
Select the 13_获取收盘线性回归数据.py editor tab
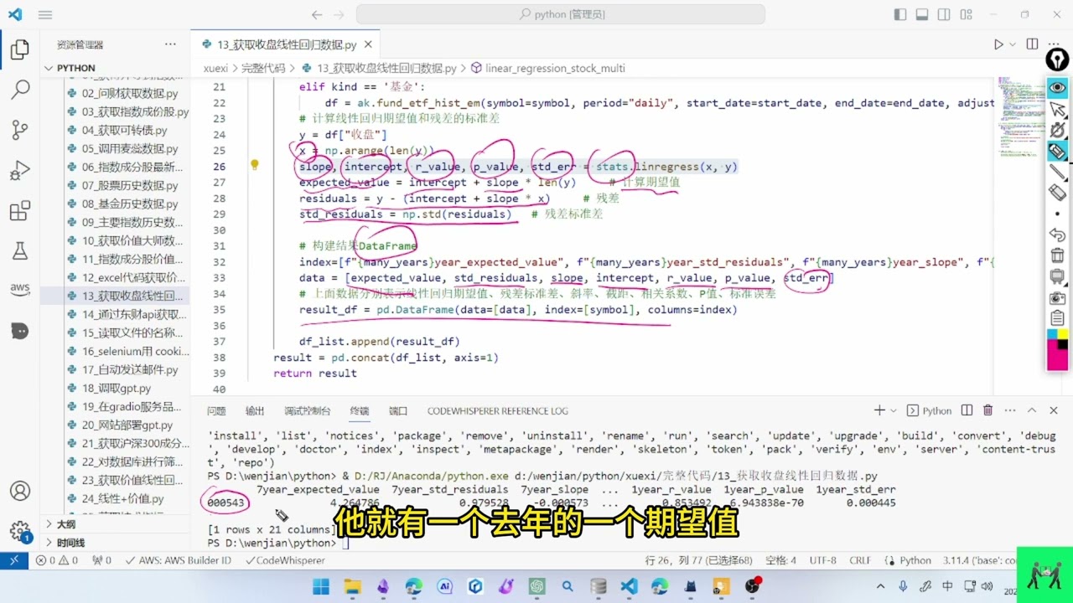286,45
